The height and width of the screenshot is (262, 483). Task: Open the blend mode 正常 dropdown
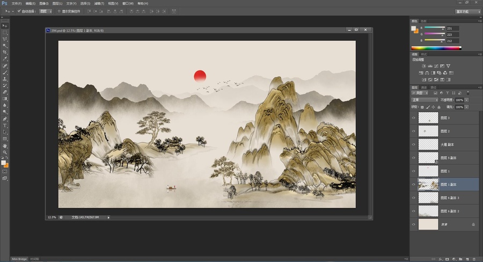tap(425, 100)
